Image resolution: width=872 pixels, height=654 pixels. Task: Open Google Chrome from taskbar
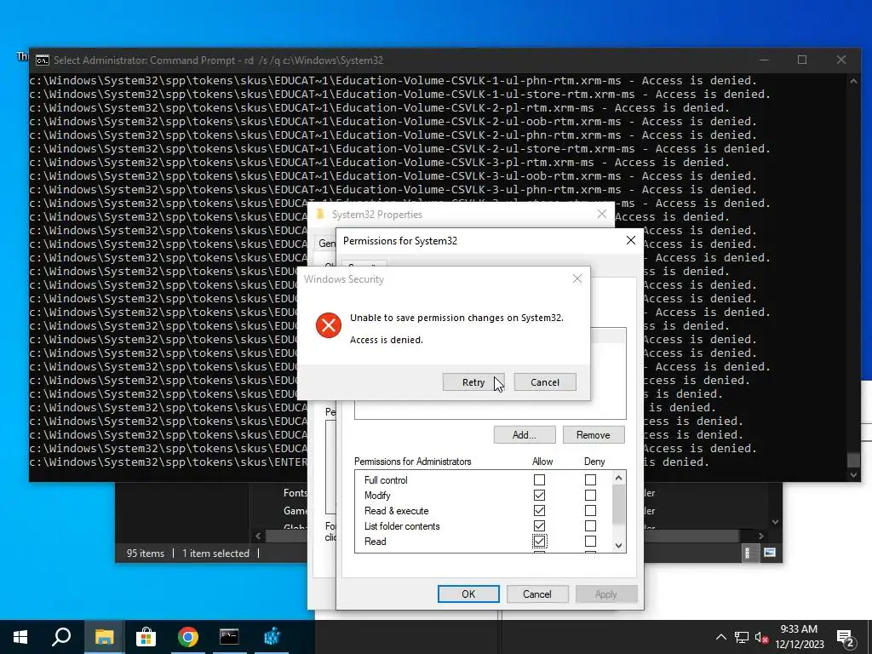tap(188, 637)
